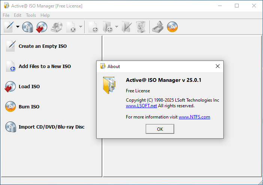Image resolution: width=263 pixels, height=185 pixels.
Task: Click the document icon beside Add Files to a New ISO
Action: (11, 66)
